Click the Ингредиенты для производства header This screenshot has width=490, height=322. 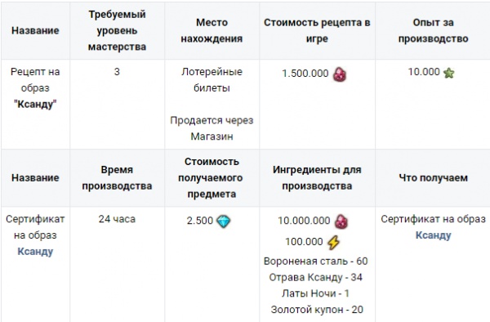tap(317, 178)
